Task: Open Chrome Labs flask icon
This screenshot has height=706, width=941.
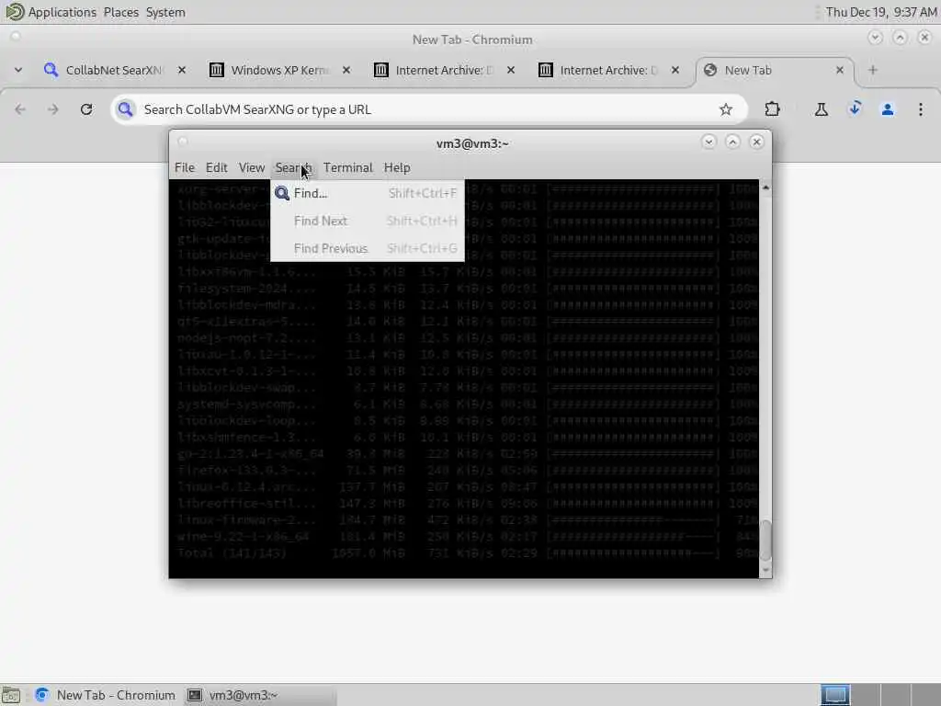Action: pyautogui.click(x=821, y=109)
